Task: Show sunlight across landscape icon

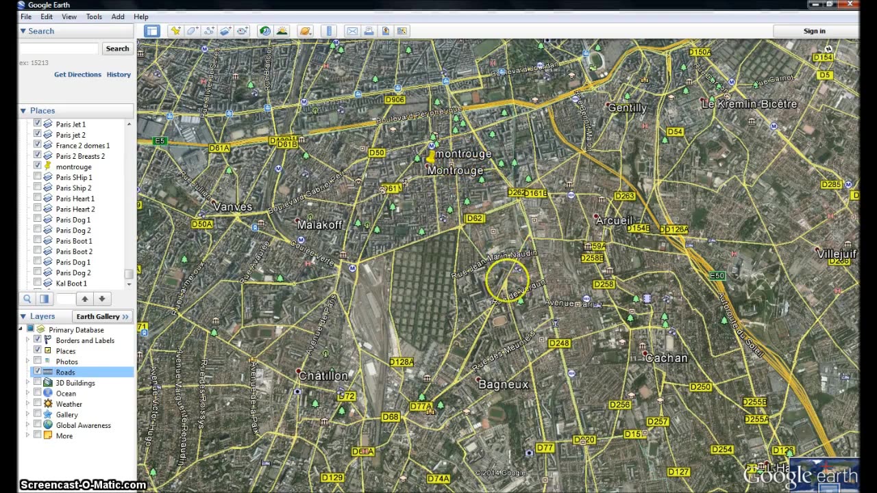Action: tap(282, 31)
